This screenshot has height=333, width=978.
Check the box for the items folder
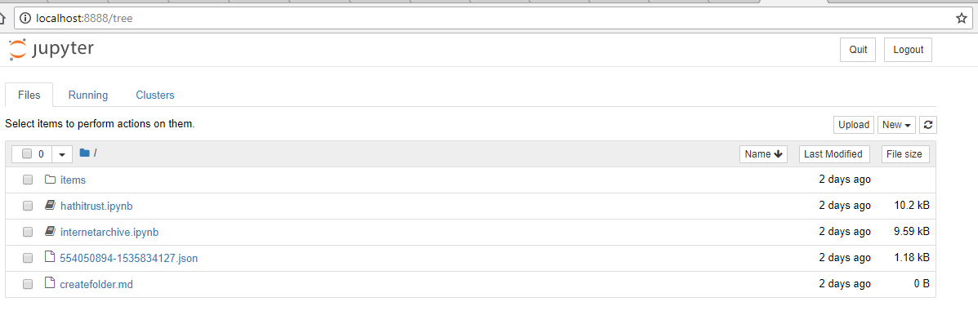click(x=28, y=180)
